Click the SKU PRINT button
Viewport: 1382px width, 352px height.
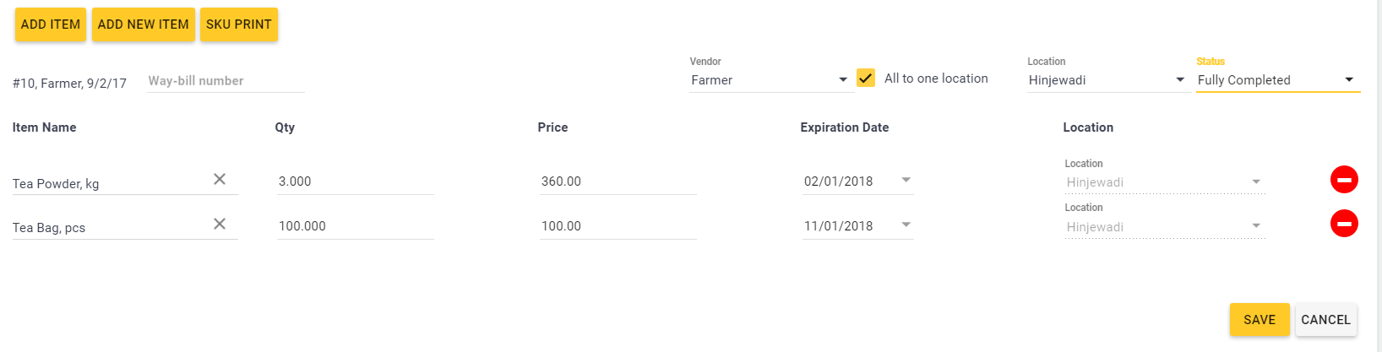click(x=239, y=24)
